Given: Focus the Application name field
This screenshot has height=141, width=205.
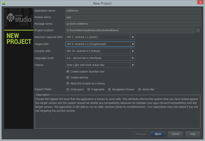Looking at the screenshot, I should tap(133, 11).
